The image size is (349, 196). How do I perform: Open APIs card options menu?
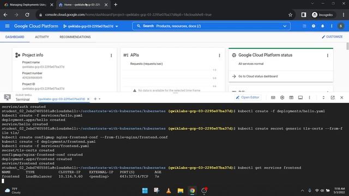219,56
